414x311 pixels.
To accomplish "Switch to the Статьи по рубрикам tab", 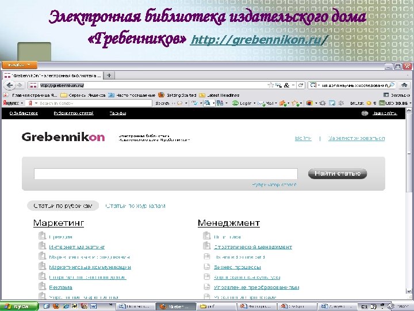I will click(63, 206).
